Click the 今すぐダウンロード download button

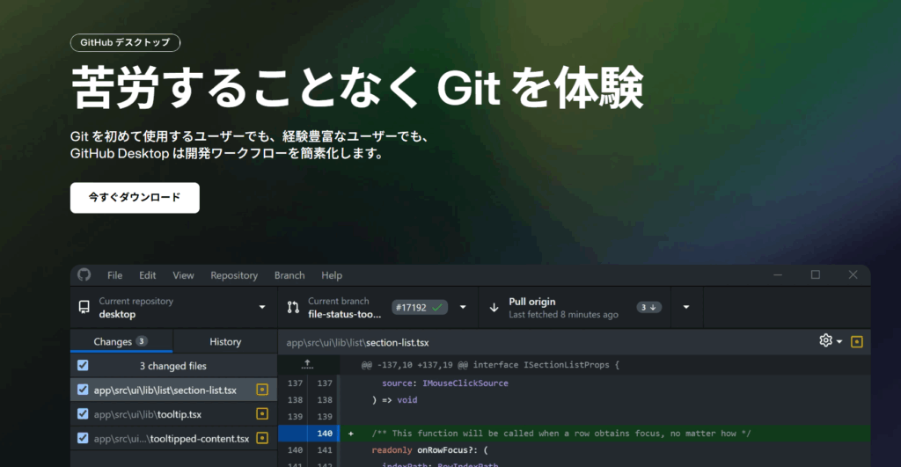point(135,198)
